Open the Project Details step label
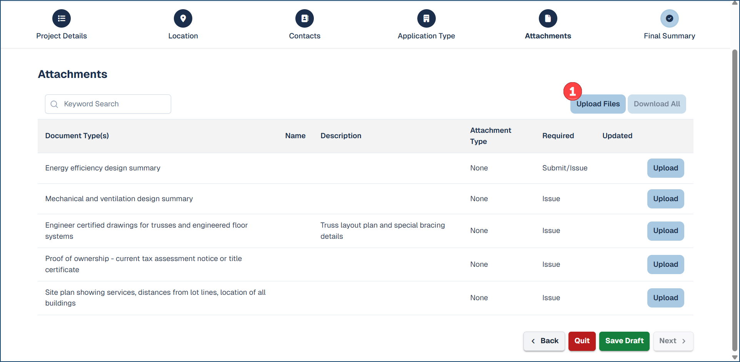 coord(62,36)
